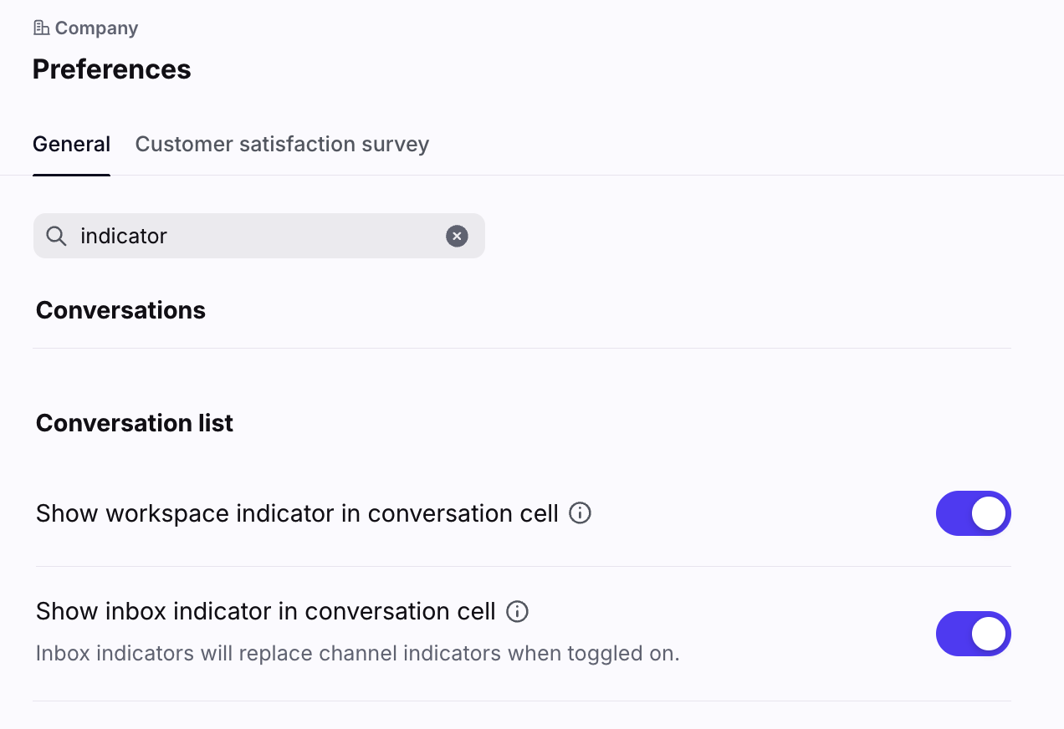This screenshot has width=1064, height=729.
Task: Click the Preferences page title
Action: click(x=112, y=69)
